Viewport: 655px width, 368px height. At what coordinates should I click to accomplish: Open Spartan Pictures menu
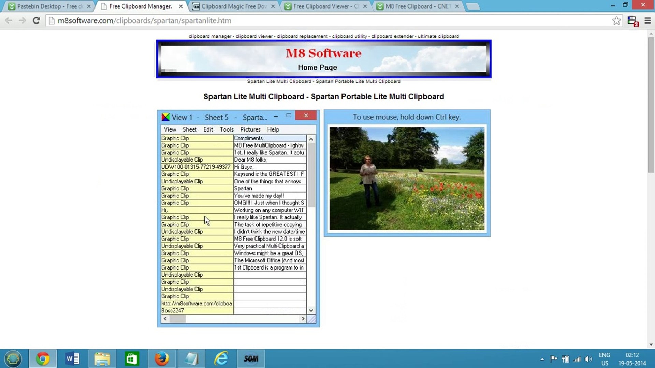tap(250, 129)
